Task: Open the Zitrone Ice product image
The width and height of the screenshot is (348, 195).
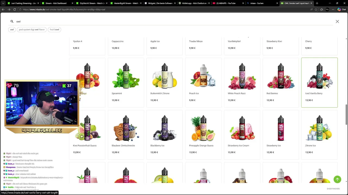Action: point(319,128)
